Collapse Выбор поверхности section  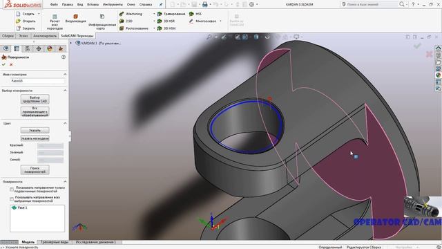pos(65,91)
